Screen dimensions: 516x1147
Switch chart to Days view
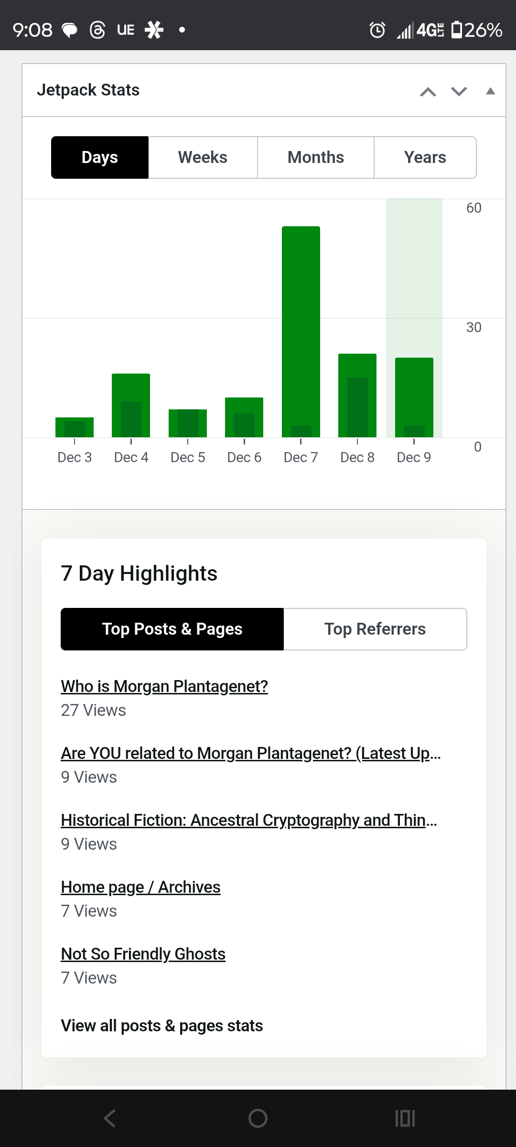(100, 157)
